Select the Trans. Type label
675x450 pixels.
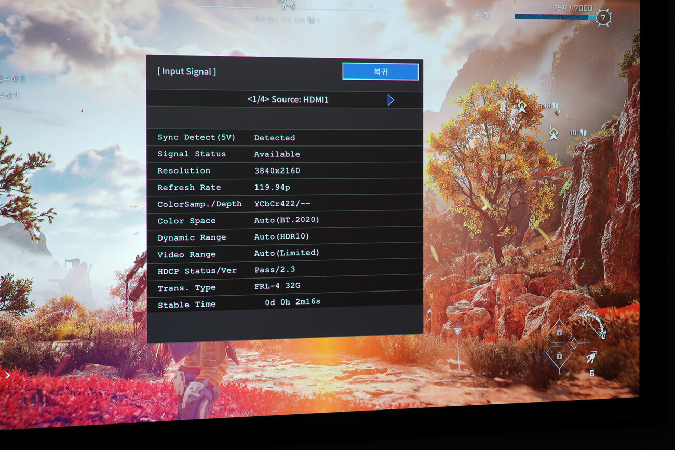186,287
